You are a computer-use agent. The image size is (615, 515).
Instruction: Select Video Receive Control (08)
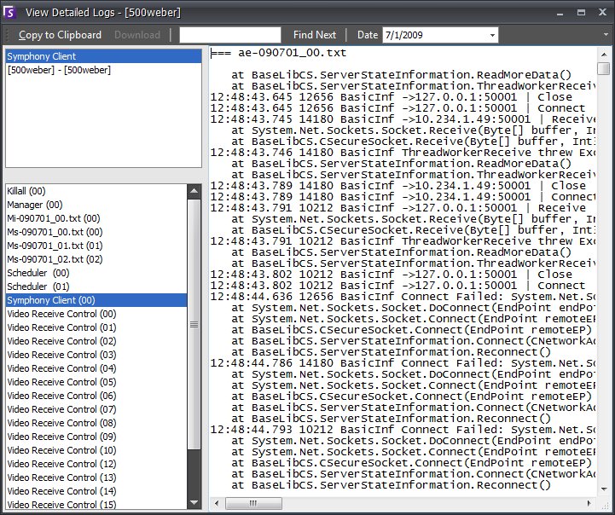(96, 423)
